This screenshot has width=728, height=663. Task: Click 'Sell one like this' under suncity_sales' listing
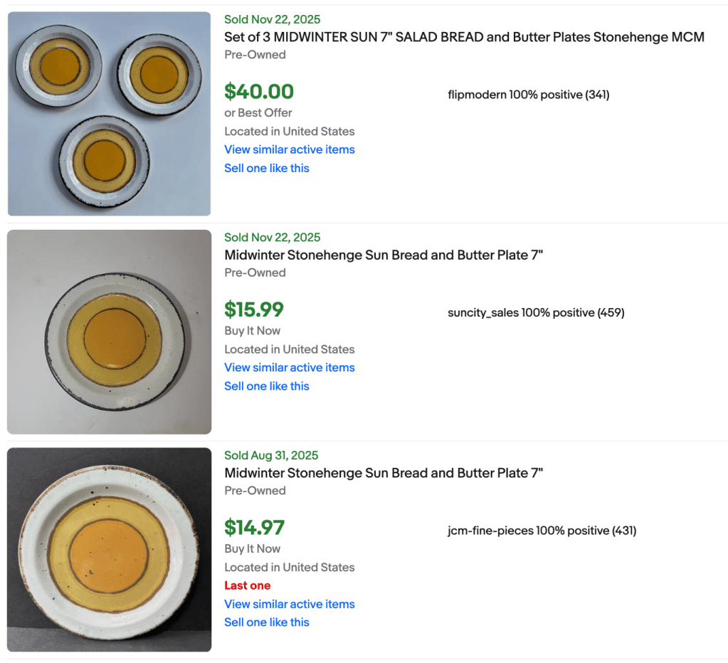(267, 386)
